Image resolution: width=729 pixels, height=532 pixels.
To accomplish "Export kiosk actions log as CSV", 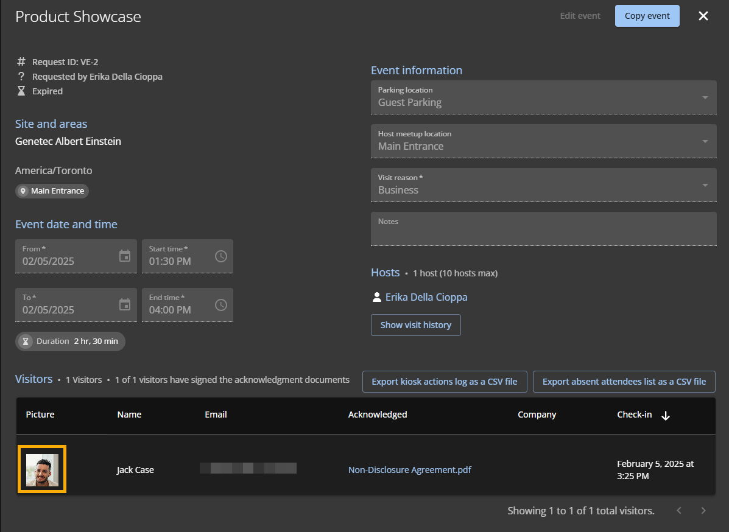I will 444,382.
